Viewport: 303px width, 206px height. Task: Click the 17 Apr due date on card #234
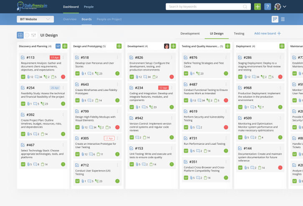tap(164, 88)
